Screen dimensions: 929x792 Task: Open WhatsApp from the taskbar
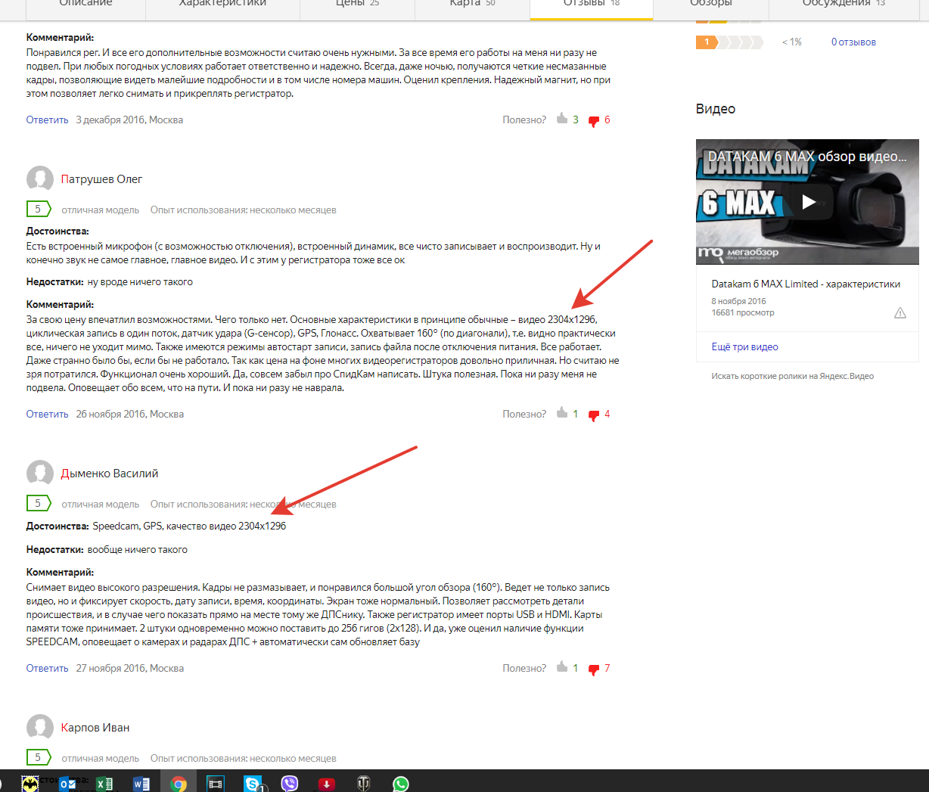pos(401,784)
